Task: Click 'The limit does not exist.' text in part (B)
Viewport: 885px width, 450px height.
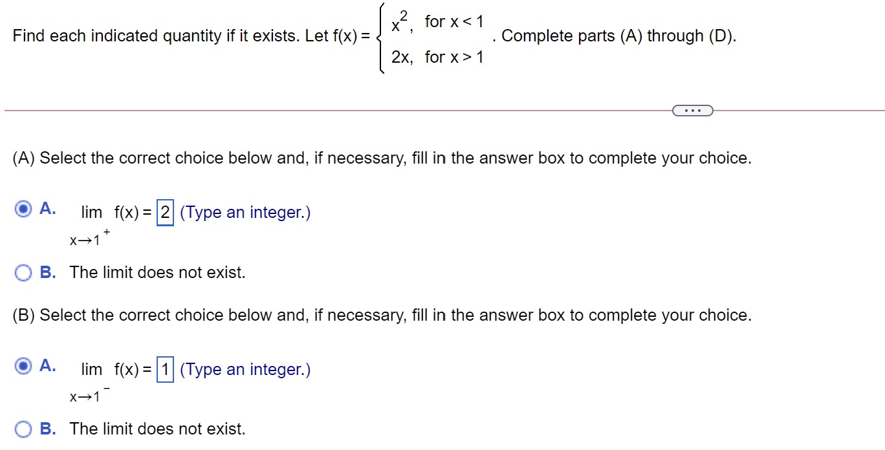Action: (x=158, y=429)
